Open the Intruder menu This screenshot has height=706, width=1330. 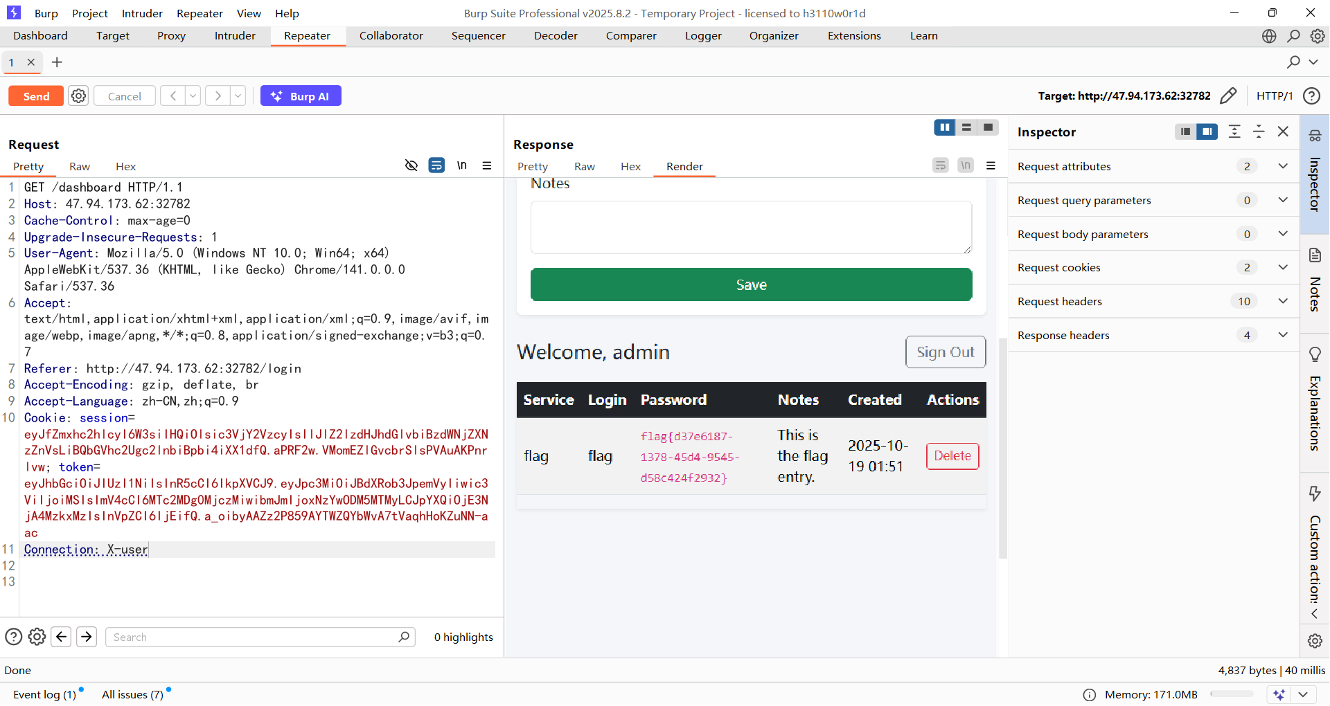142,13
